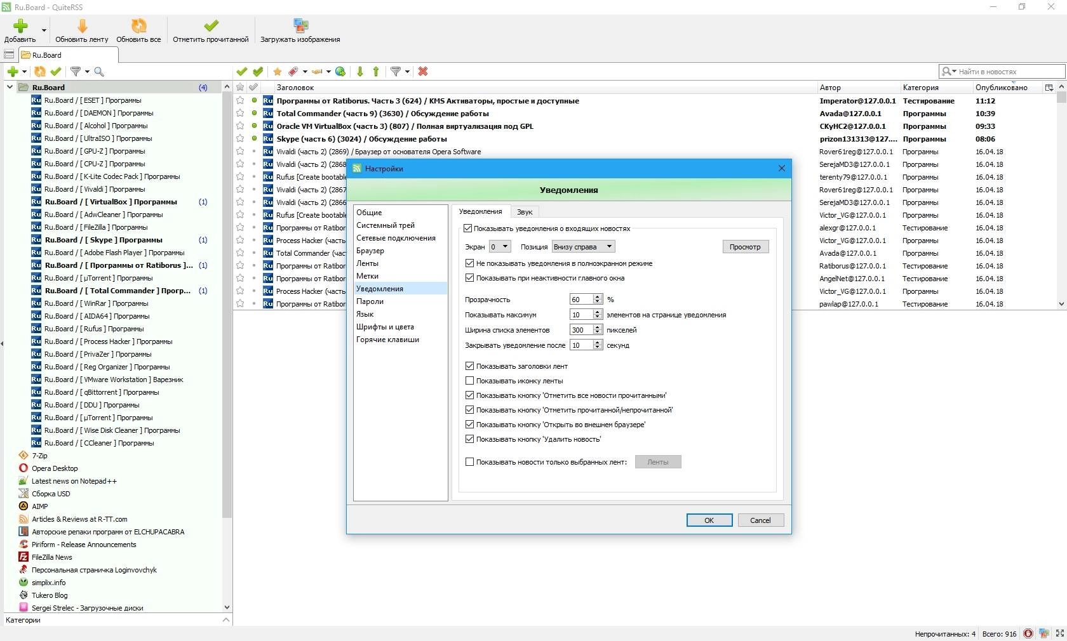Click the Обновить все refresh icon

point(138,25)
